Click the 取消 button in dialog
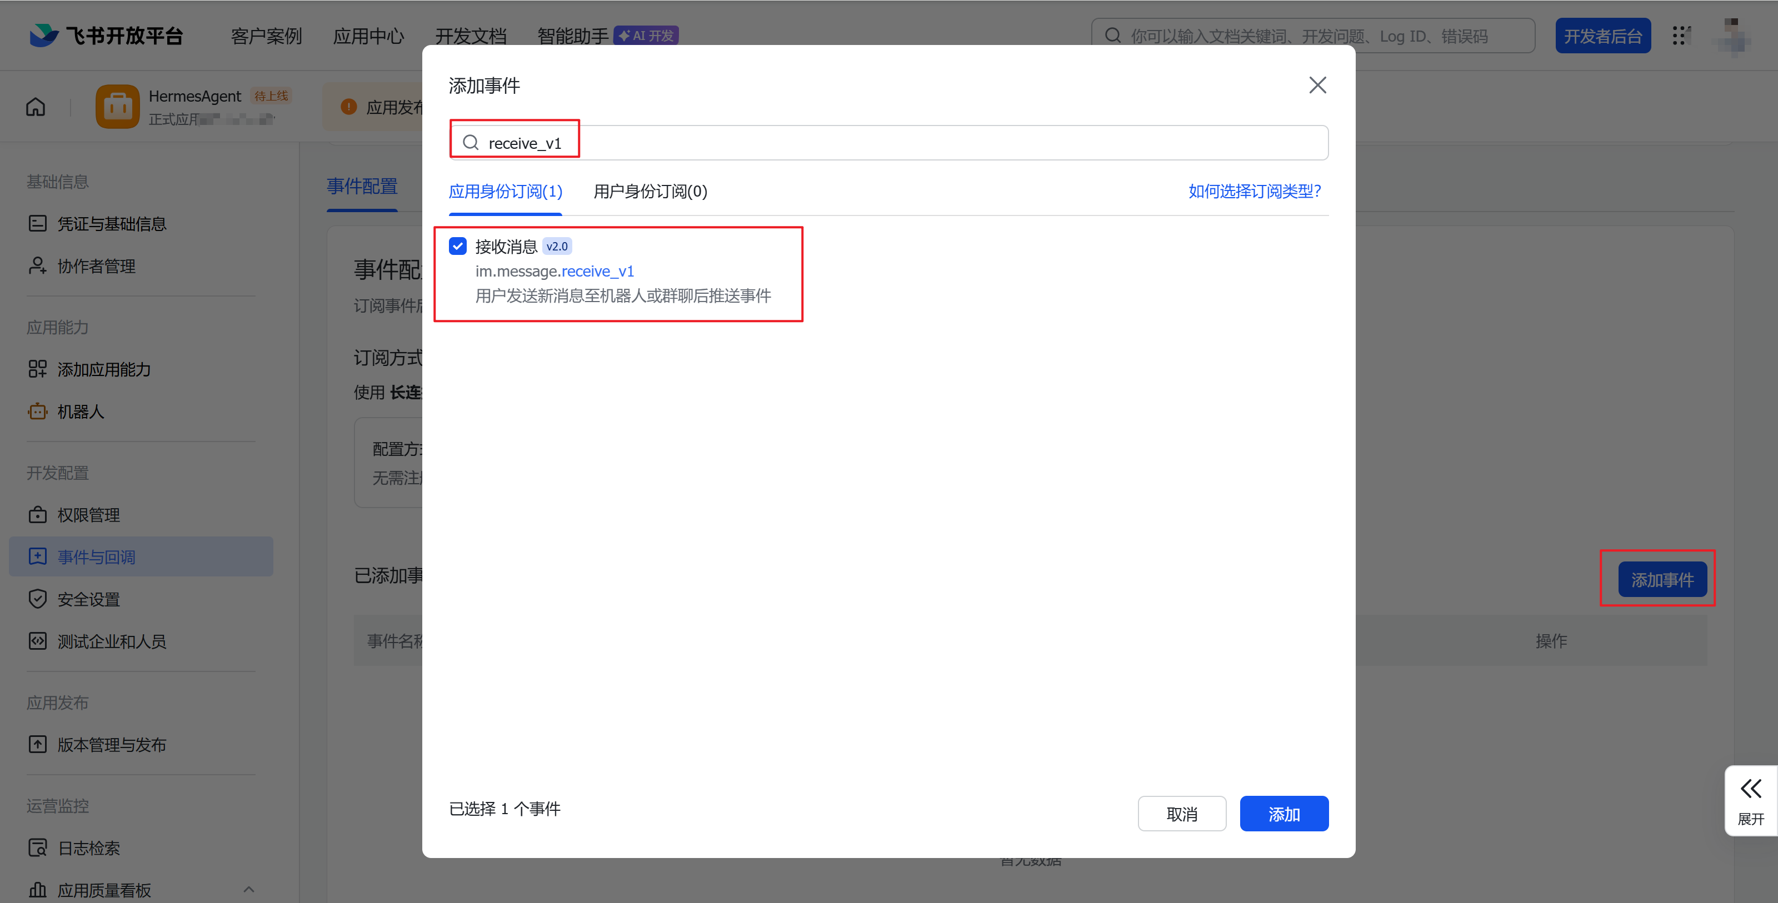This screenshot has width=1778, height=903. [x=1182, y=814]
